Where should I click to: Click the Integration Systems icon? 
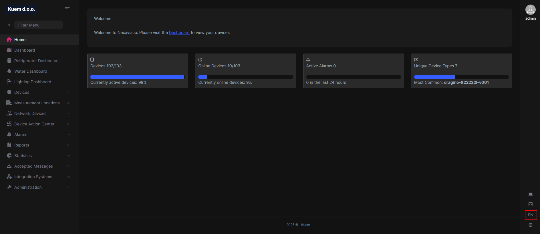(x=9, y=177)
